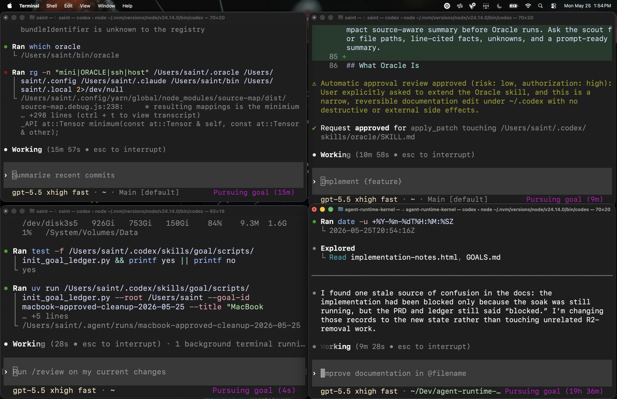Click 'bundleIdentifier is unknown to the registry' line
Screen dimensions: 617x399
(x=113, y=29)
